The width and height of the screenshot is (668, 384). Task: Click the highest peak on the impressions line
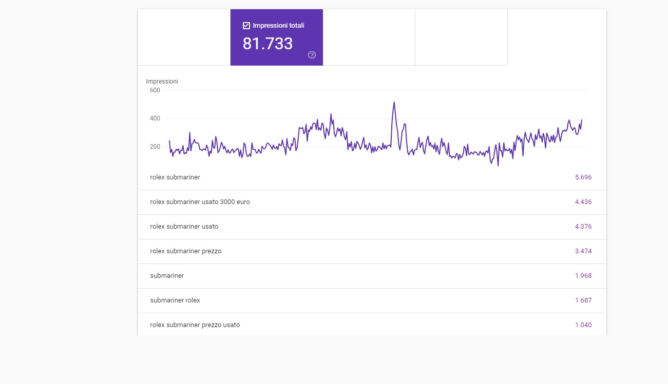click(394, 102)
